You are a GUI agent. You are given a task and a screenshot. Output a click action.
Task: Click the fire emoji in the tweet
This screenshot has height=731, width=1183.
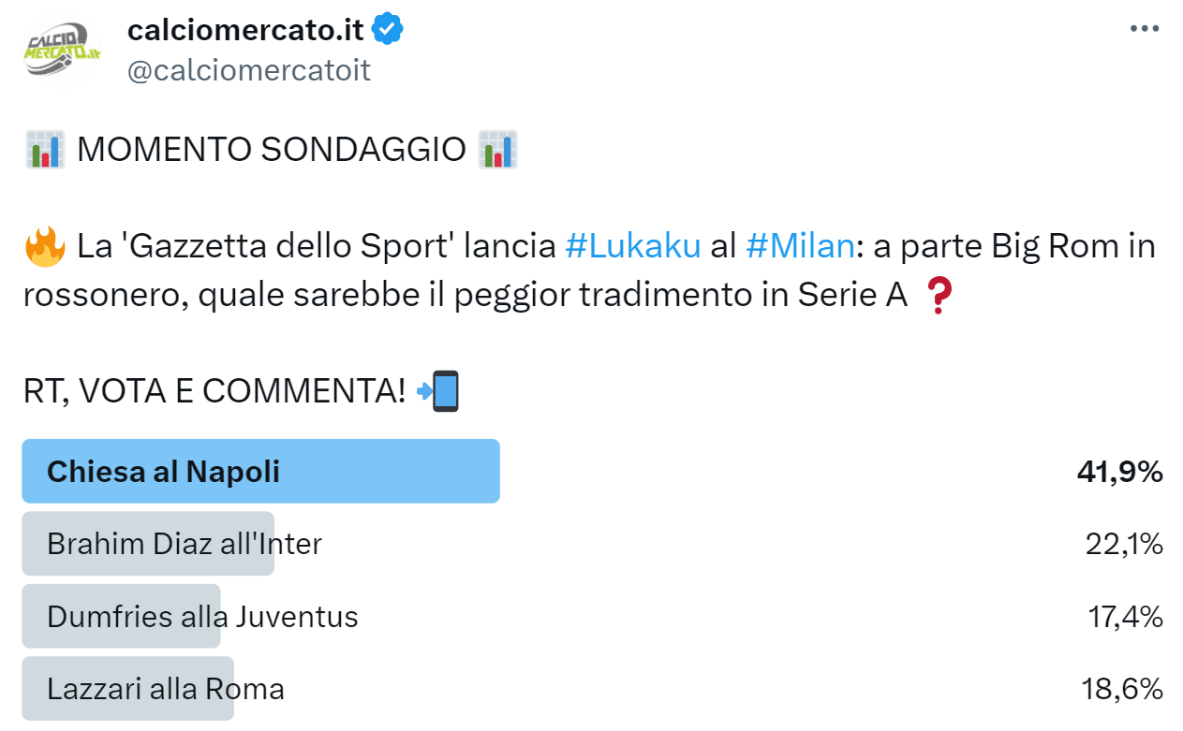pos(45,247)
